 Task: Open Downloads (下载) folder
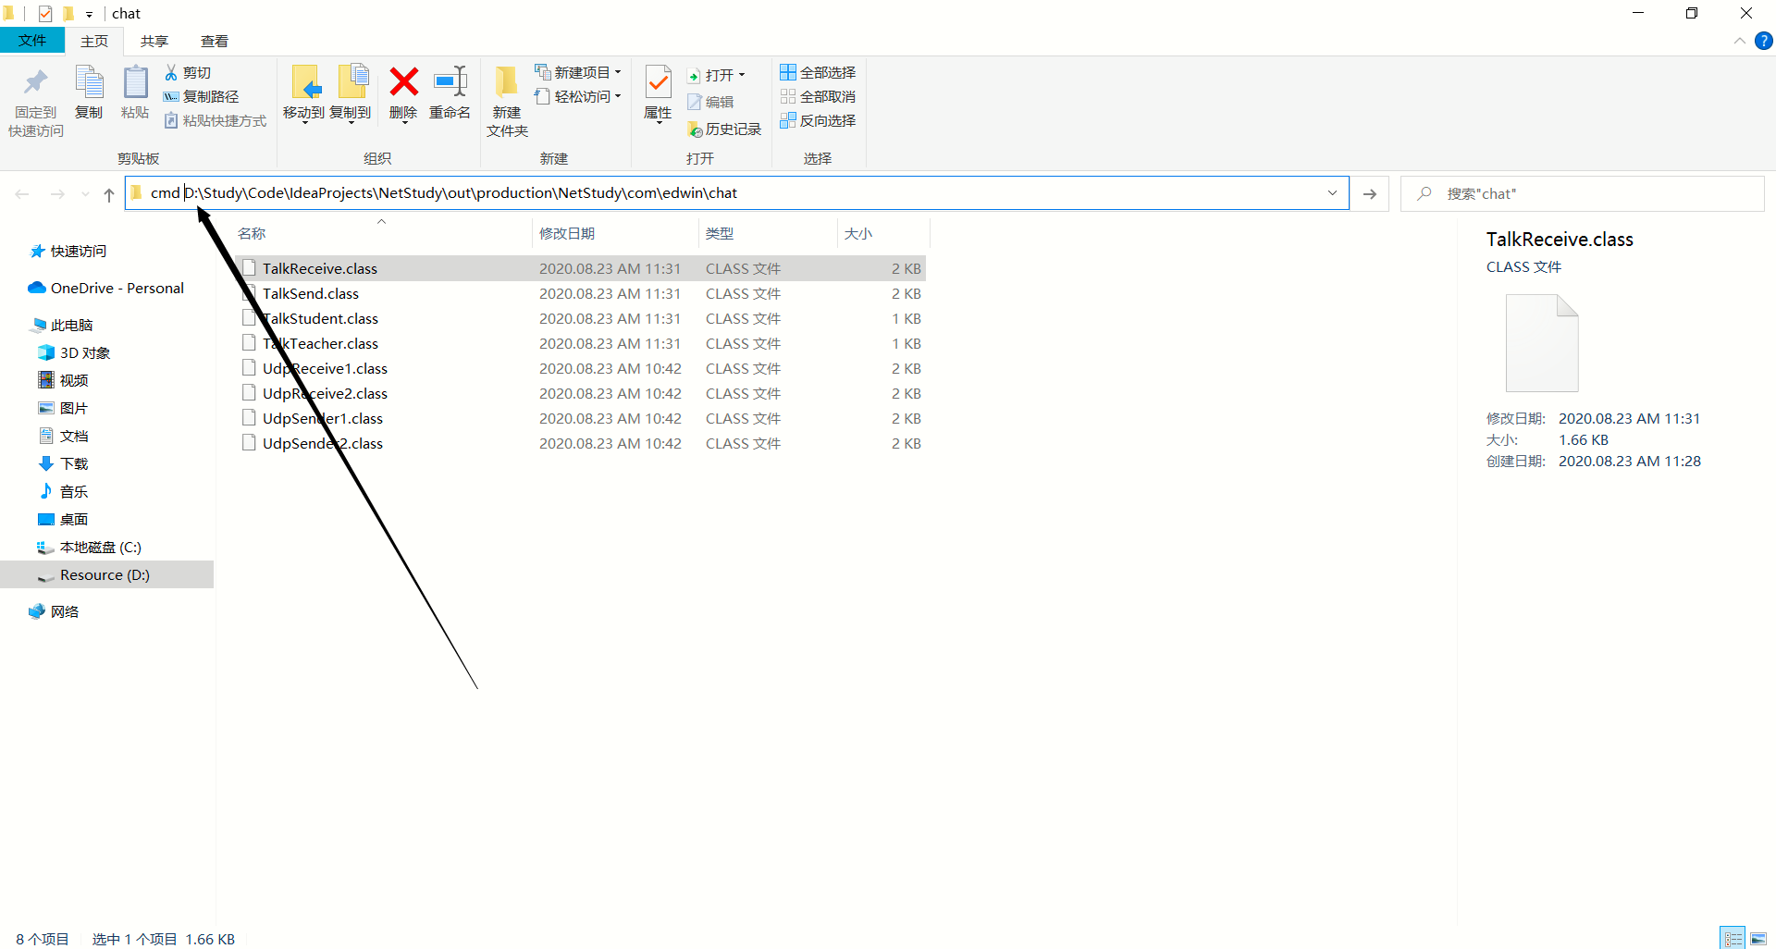(64, 463)
